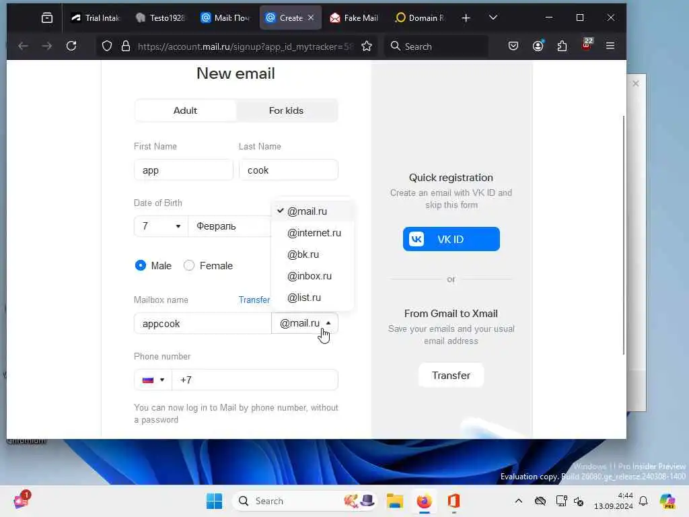This screenshot has width=689, height=517.
Task: Close the background window panel X
Action: [635, 83]
